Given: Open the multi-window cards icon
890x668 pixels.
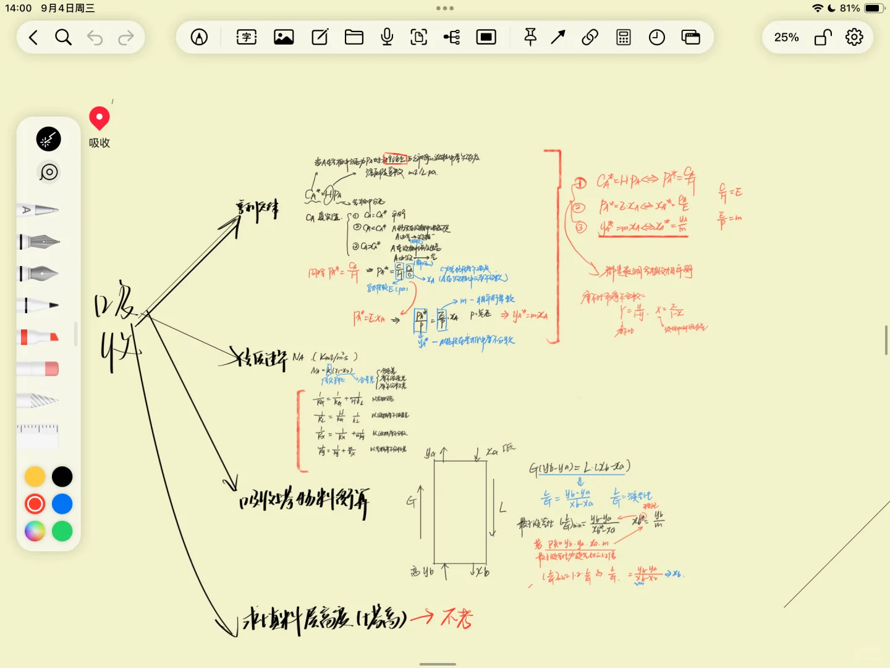Looking at the screenshot, I should (x=690, y=38).
